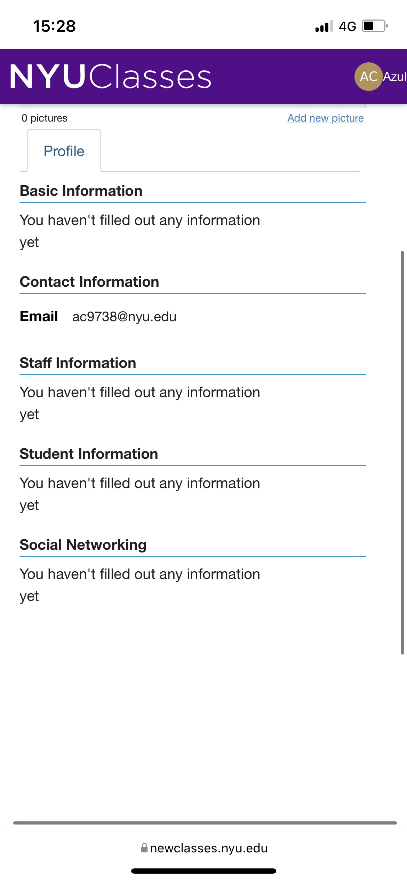Image resolution: width=407 pixels, height=882 pixels.
Task: Click the Staff Information section heading
Action: pyautogui.click(x=78, y=363)
